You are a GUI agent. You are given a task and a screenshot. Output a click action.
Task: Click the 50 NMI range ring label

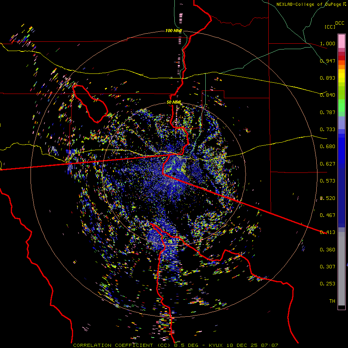[x=174, y=102]
